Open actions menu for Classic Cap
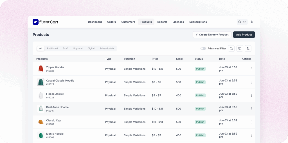Image resolution: width=288 pixels, height=143 pixels. [251, 122]
